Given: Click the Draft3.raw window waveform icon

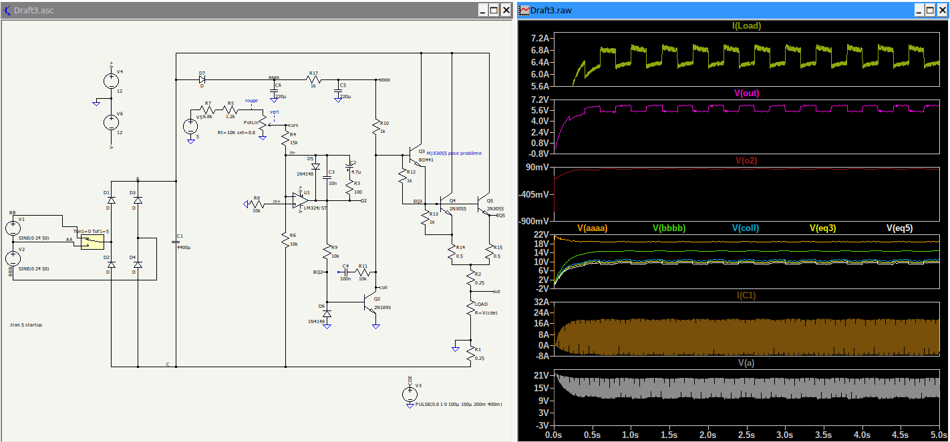Looking at the screenshot, I should (524, 10).
